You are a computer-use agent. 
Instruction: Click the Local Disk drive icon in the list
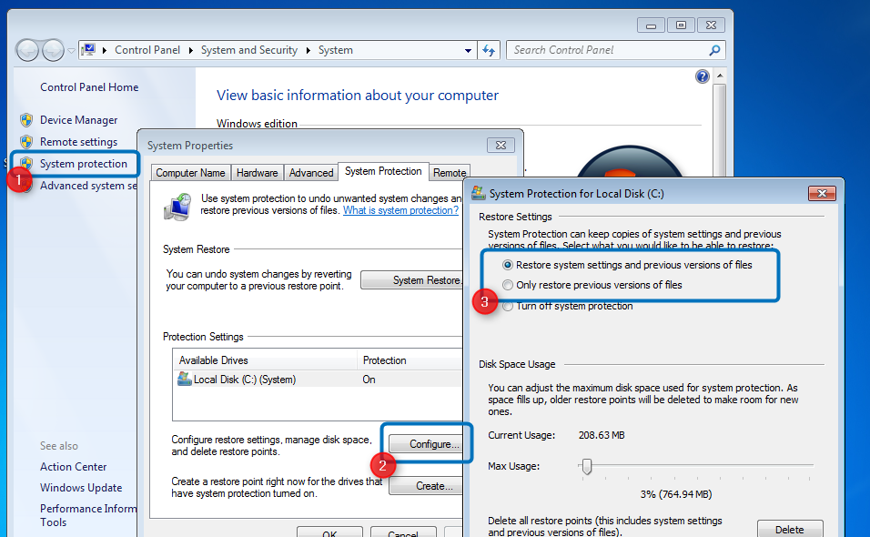[x=184, y=379]
